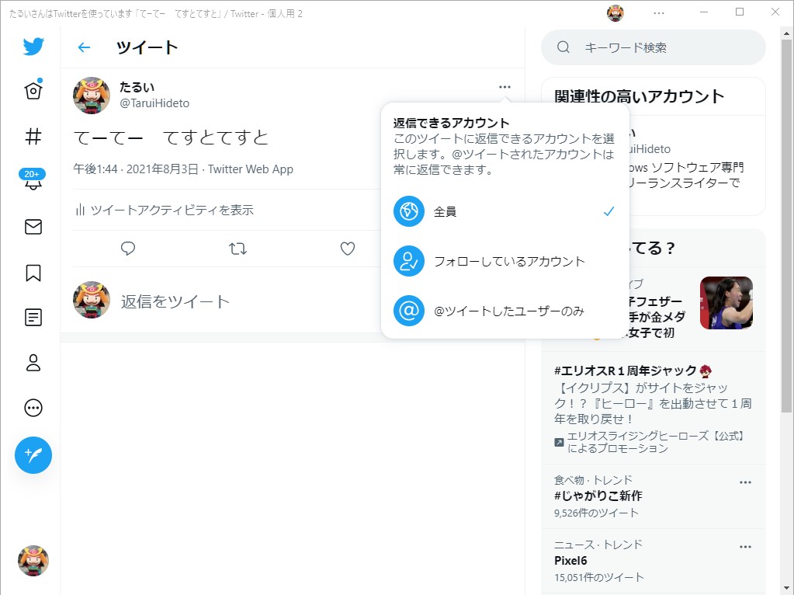Screen dimensions: 794x595
Task: Open the Profile icon in sidebar
Action: [32, 363]
